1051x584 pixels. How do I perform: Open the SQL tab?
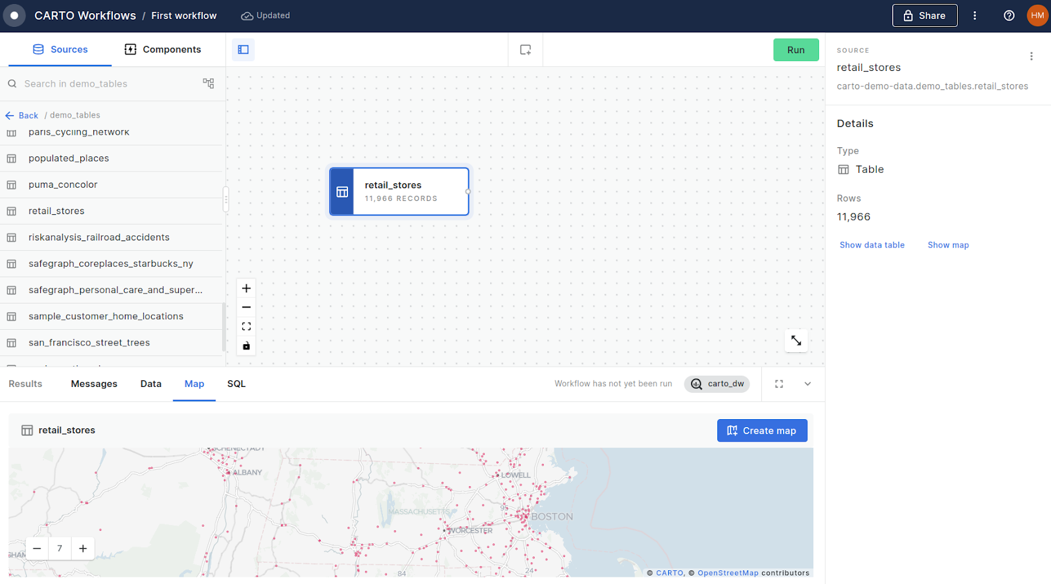click(x=236, y=384)
